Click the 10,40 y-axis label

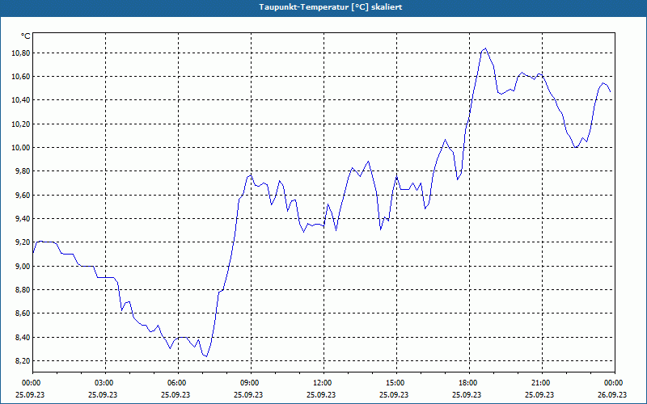(x=22, y=100)
